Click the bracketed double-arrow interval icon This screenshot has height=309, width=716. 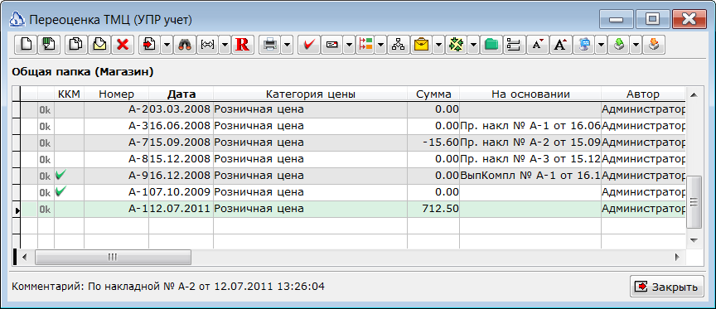(208, 45)
